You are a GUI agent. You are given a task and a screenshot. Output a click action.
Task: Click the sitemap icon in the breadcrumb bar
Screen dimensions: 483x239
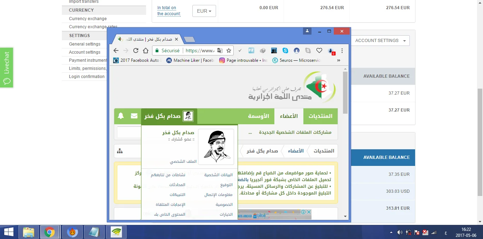[120, 151]
